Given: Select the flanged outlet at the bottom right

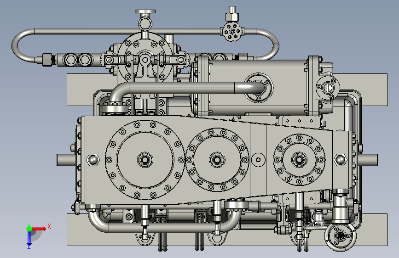Looking at the screenshot, I should [340, 236].
